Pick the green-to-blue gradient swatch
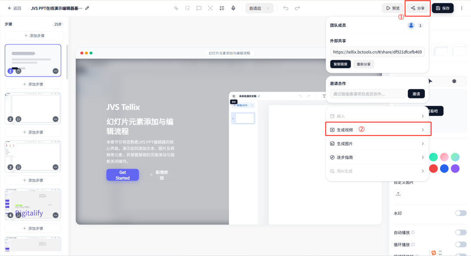The height and width of the screenshot is (256, 471). [455, 157]
